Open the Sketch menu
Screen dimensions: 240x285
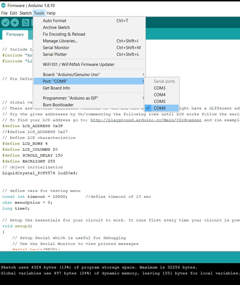(25, 13)
